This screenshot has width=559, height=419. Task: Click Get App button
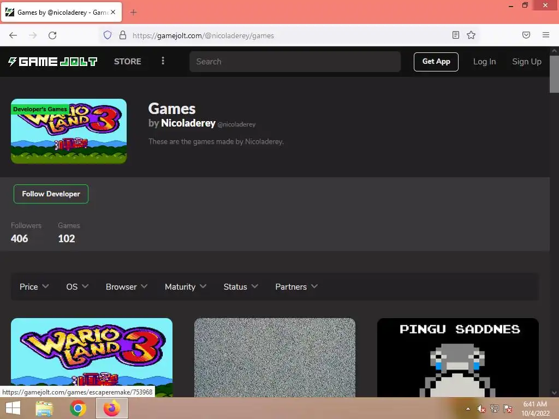[436, 62]
